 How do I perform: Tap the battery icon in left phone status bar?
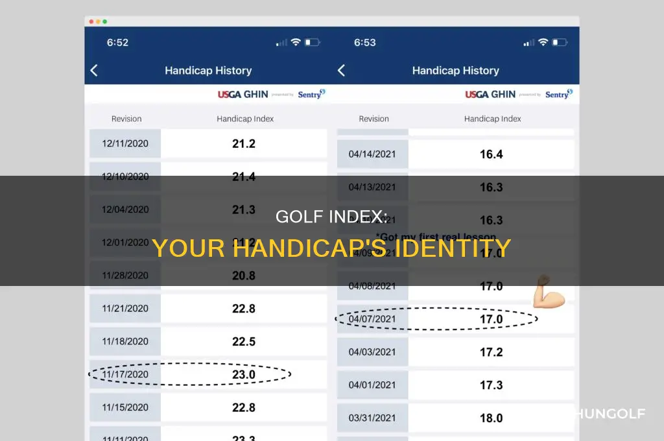pyautogui.click(x=312, y=42)
